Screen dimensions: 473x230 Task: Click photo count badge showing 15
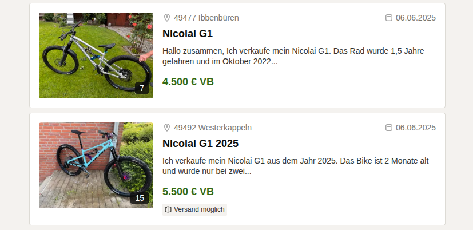tap(140, 199)
